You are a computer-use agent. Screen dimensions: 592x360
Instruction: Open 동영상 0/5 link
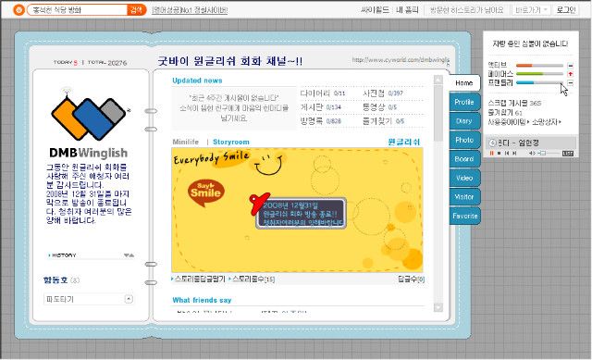pos(379,107)
